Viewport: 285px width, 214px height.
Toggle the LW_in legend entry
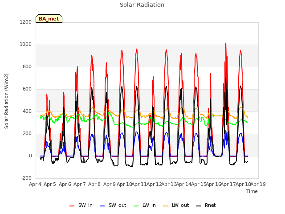145,205
